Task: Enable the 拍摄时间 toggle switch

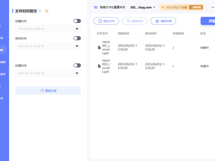Action: (x=77, y=65)
